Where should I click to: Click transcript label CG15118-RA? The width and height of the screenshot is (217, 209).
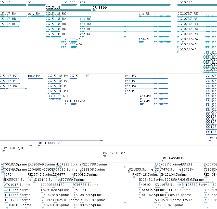click(56, 19)
